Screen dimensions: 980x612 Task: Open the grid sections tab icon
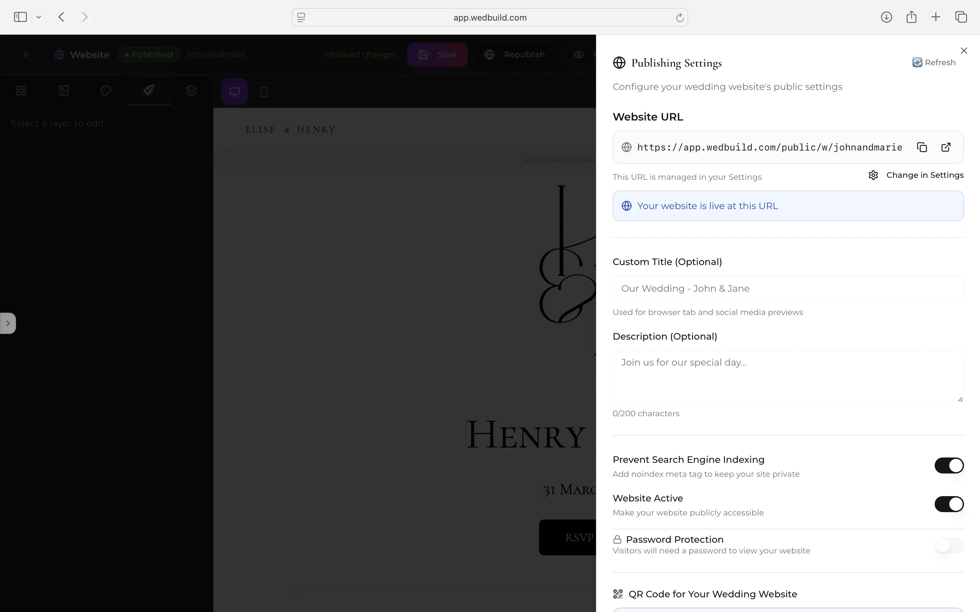pos(21,91)
